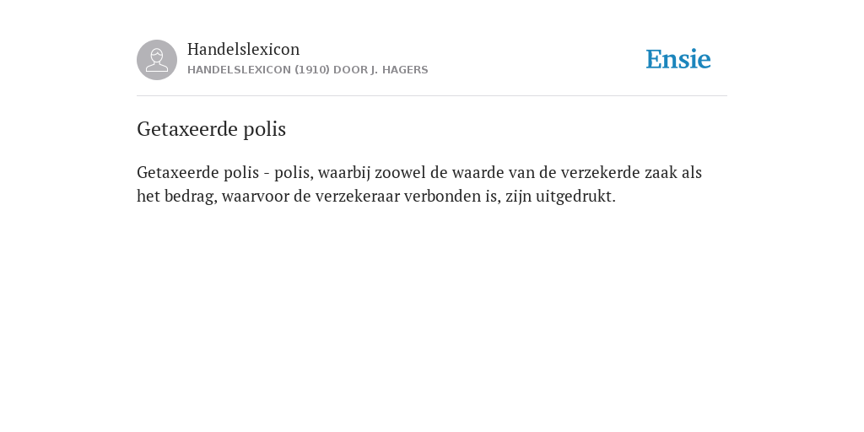
Task: Click the word Getaxeerde starting the paragraph
Action: point(178,172)
